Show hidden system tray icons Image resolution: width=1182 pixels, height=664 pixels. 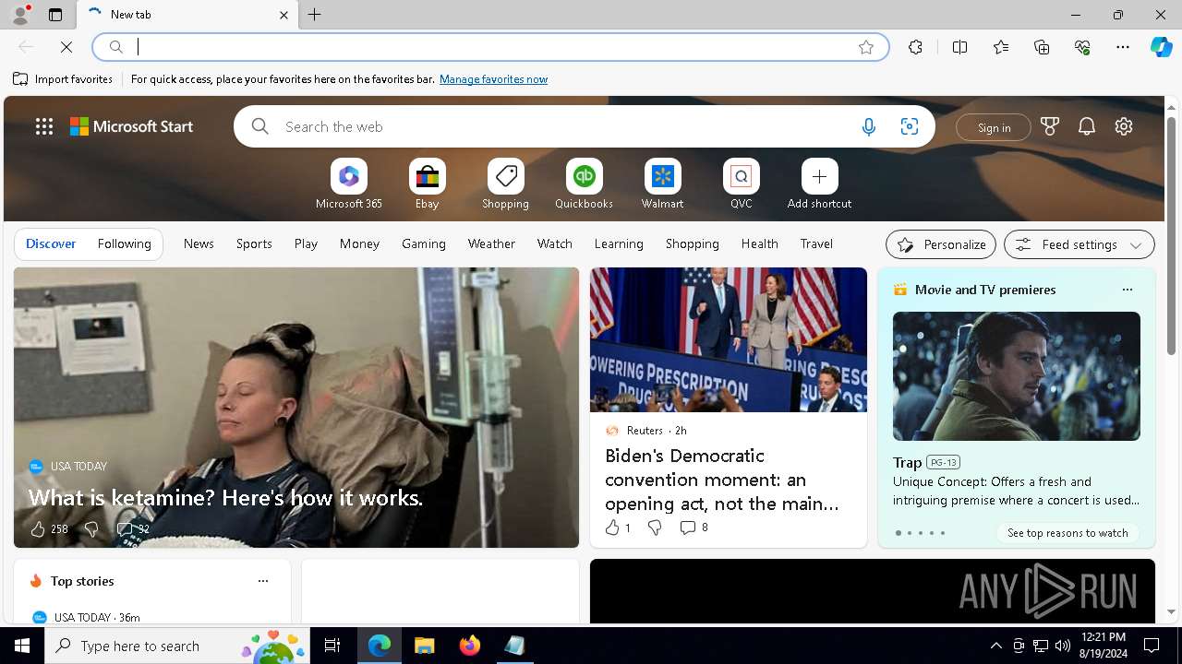coord(995,646)
